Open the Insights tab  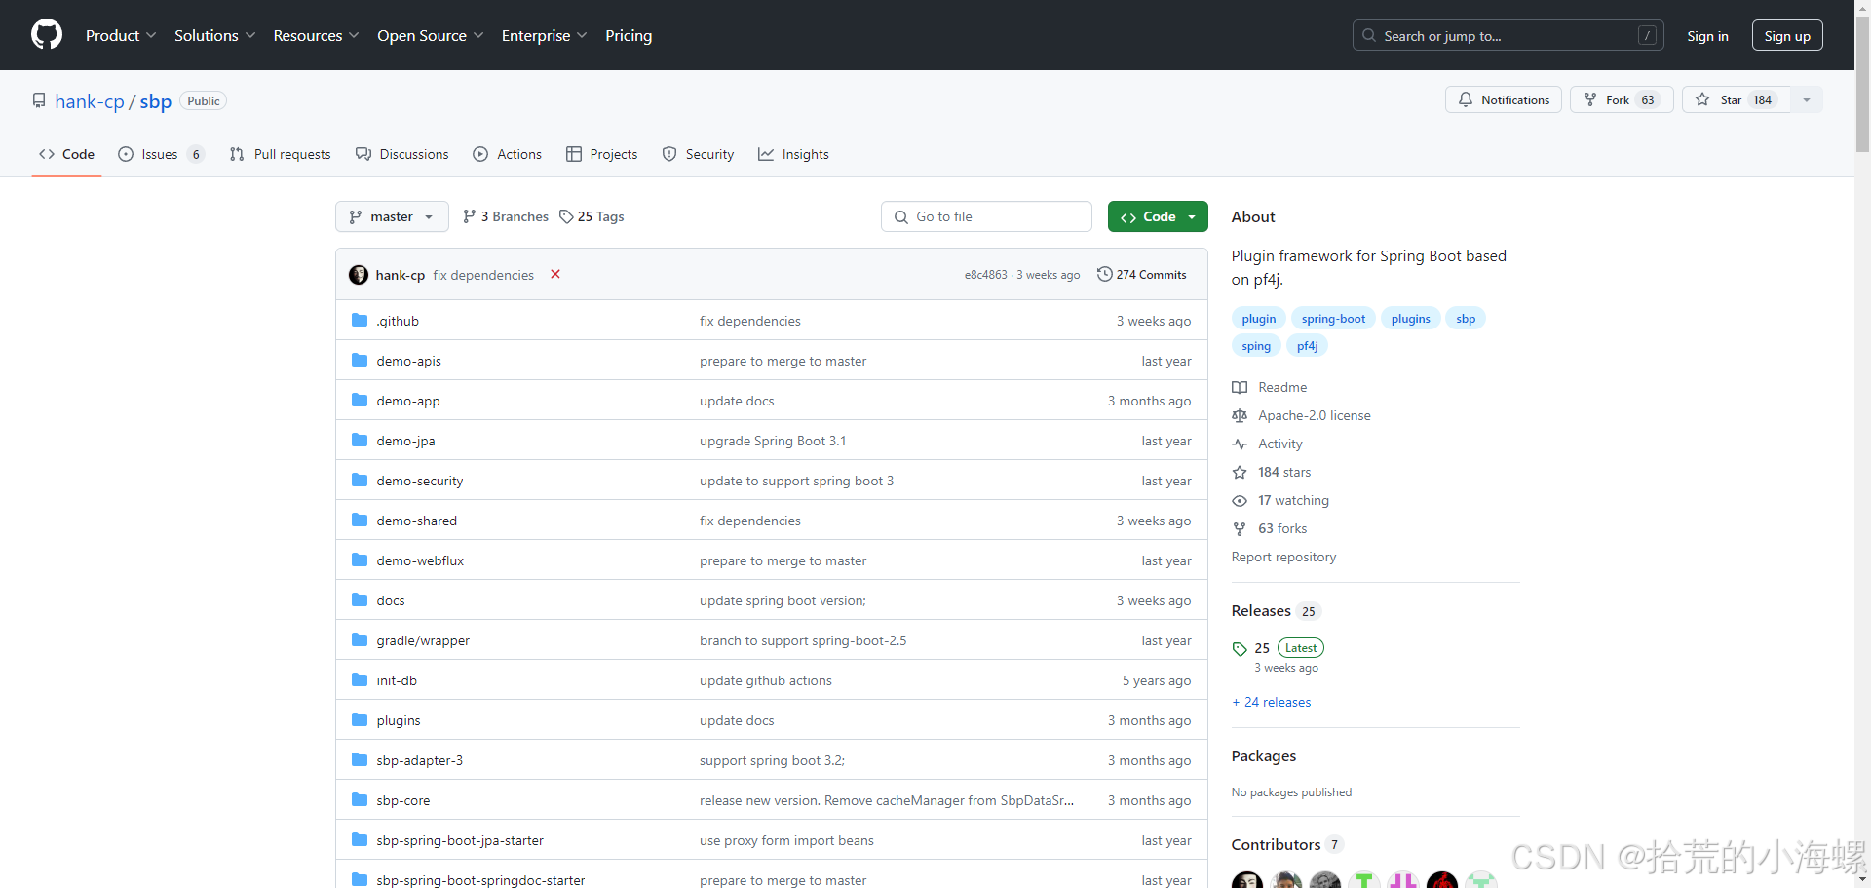pos(793,154)
